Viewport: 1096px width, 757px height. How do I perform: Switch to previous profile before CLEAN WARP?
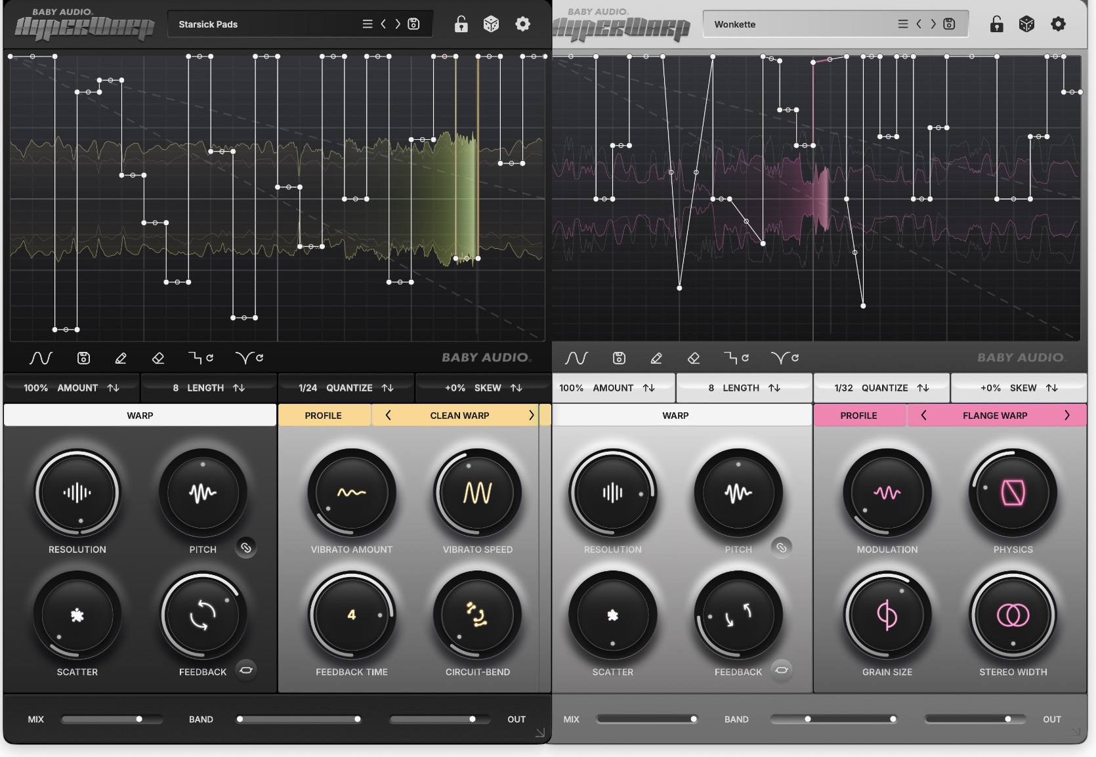point(388,416)
